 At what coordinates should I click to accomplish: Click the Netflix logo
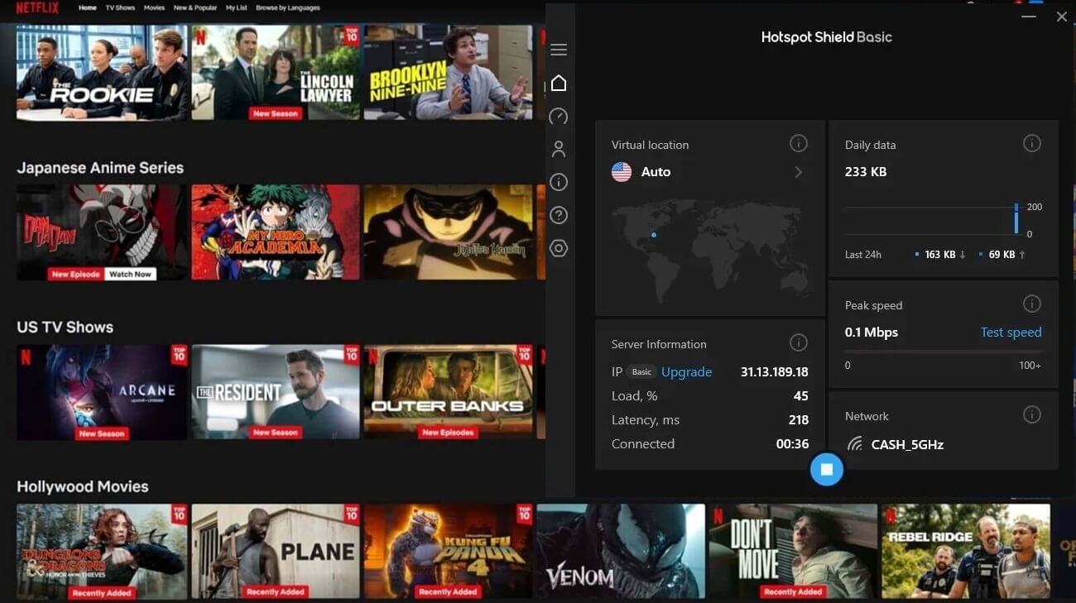pyautogui.click(x=37, y=7)
